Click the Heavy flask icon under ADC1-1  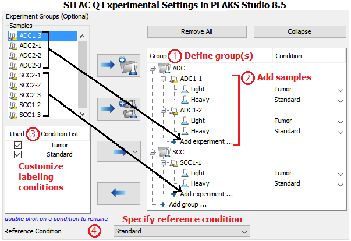185,100
